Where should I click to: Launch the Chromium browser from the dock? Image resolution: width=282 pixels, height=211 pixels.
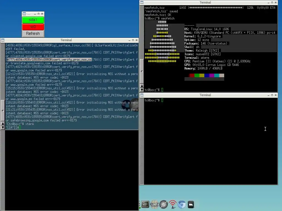coord(182,204)
